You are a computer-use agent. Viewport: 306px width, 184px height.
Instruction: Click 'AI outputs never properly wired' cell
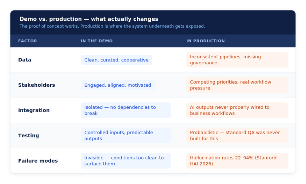click(237, 110)
